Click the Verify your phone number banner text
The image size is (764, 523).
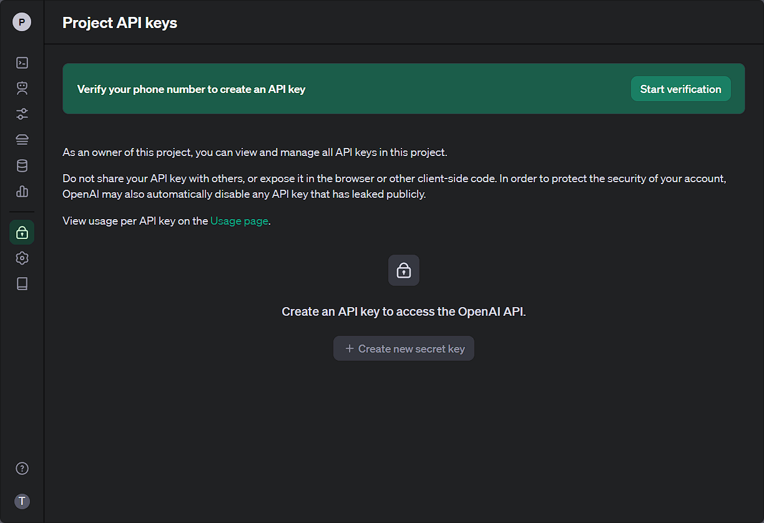(191, 89)
